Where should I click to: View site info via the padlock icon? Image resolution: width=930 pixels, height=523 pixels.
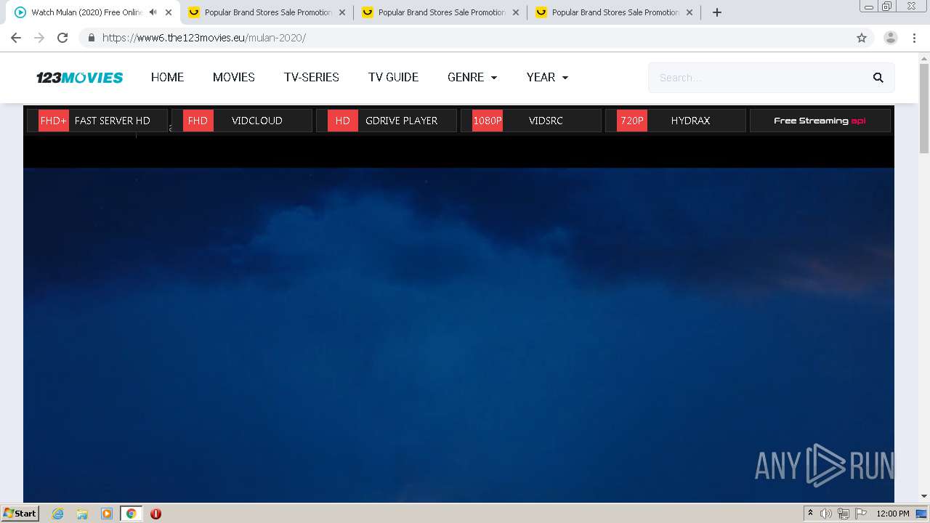[x=92, y=38]
